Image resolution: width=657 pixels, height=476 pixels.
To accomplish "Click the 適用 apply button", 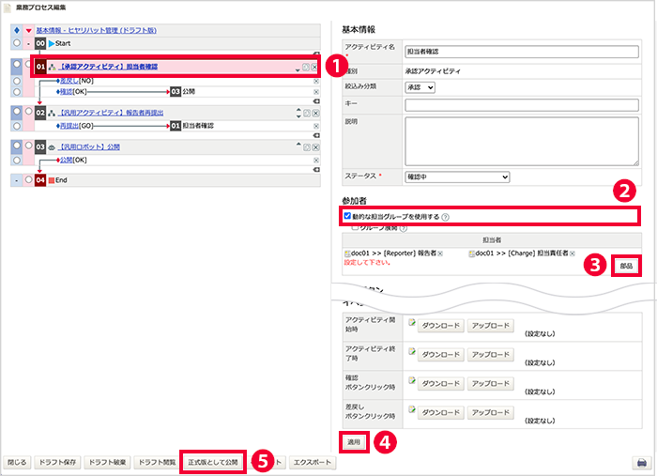I will coord(354,442).
